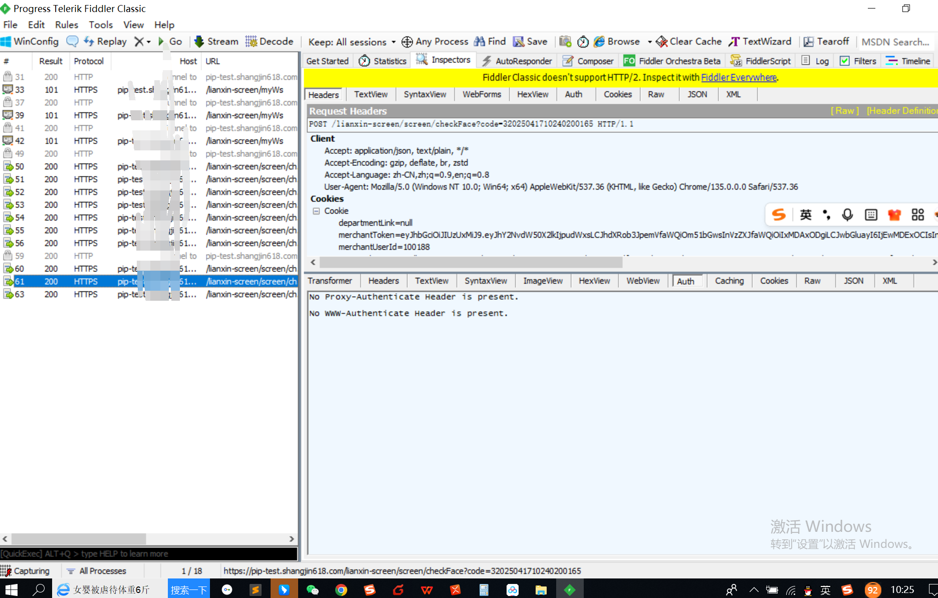Click the timer stopwatch icon
The height and width of the screenshot is (598, 938).
coord(583,42)
